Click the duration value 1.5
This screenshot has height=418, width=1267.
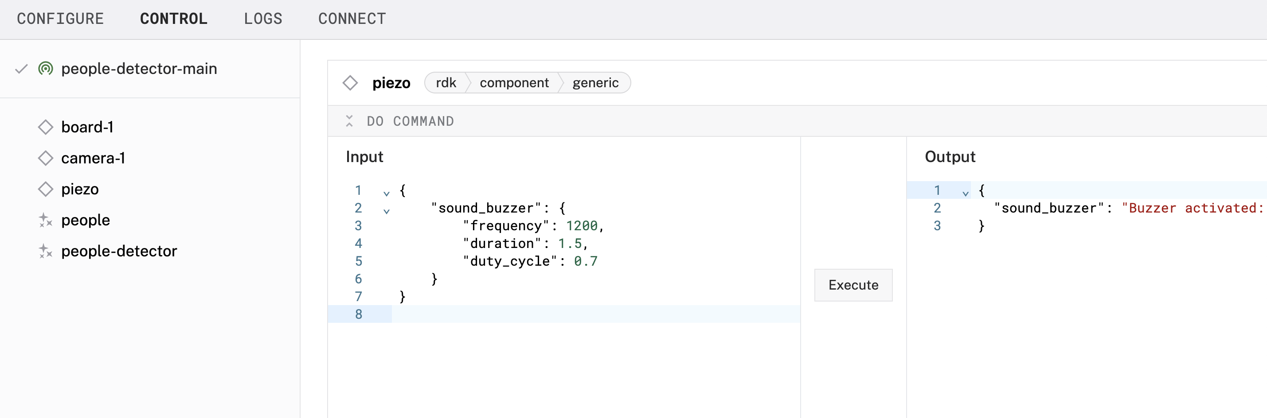click(x=570, y=243)
